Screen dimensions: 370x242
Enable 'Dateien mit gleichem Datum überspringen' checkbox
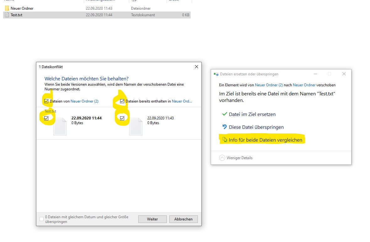(x=41, y=219)
